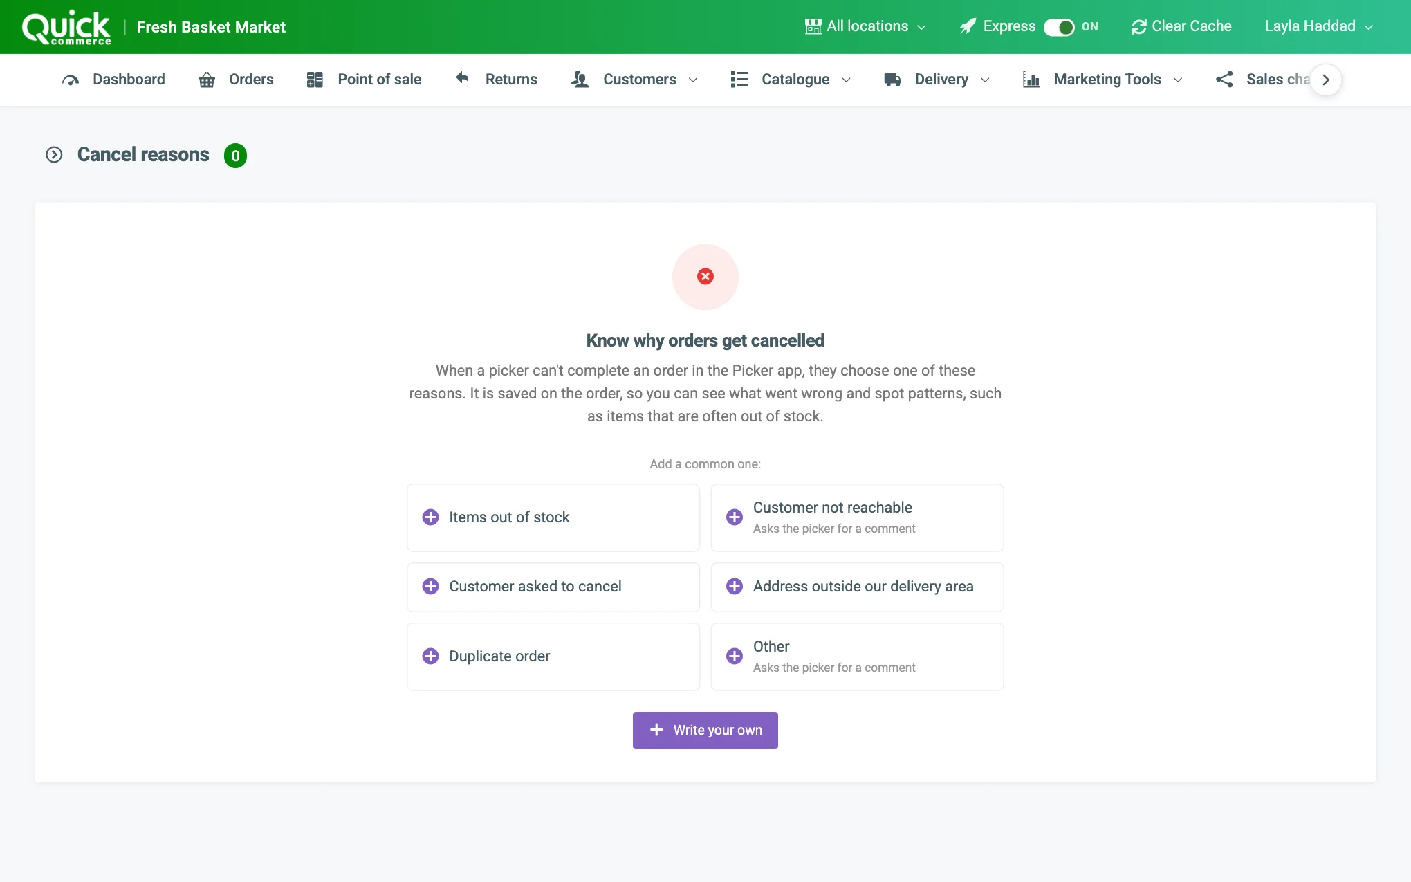Image resolution: width=1411 pixels, height=882 pixels.
Task: Add the Other cancel reason
Action: pos(857,657)
